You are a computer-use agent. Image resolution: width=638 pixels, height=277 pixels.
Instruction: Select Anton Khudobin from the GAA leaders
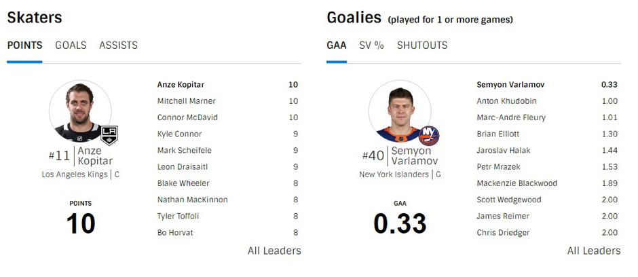tap(506, 101)
